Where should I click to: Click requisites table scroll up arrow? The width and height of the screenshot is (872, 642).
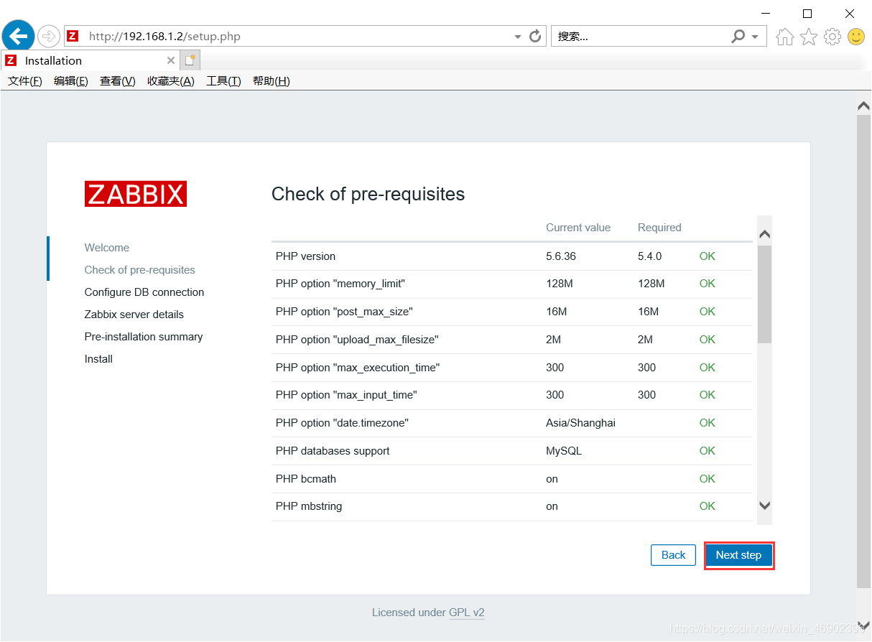coord(764,234)
